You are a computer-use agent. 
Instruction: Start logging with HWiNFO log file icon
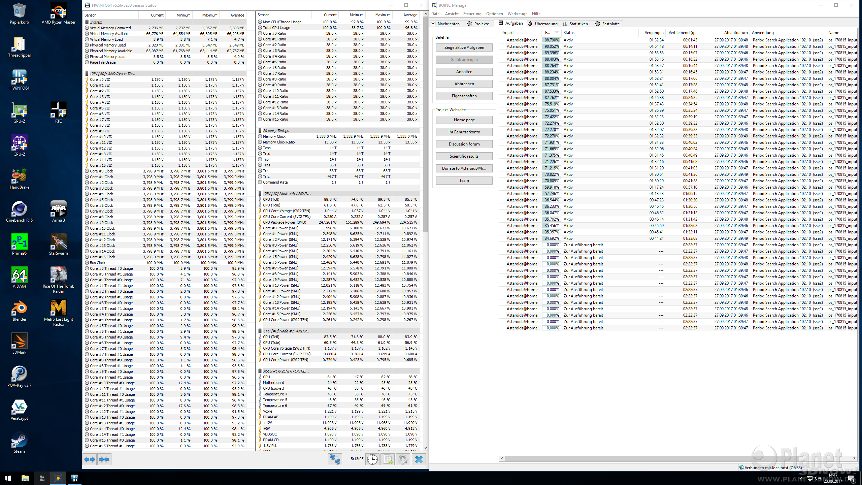388,459
